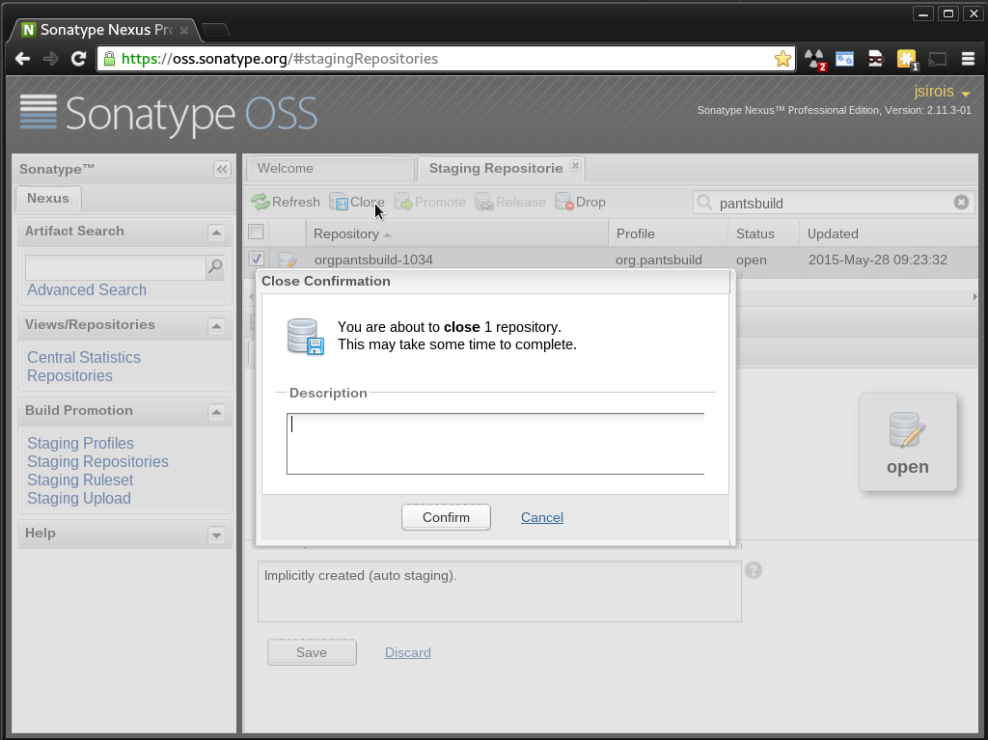Open the Staging Ruleset link
Image resolution: width=988 pixels, height=740 pixels.
[80, 480]
